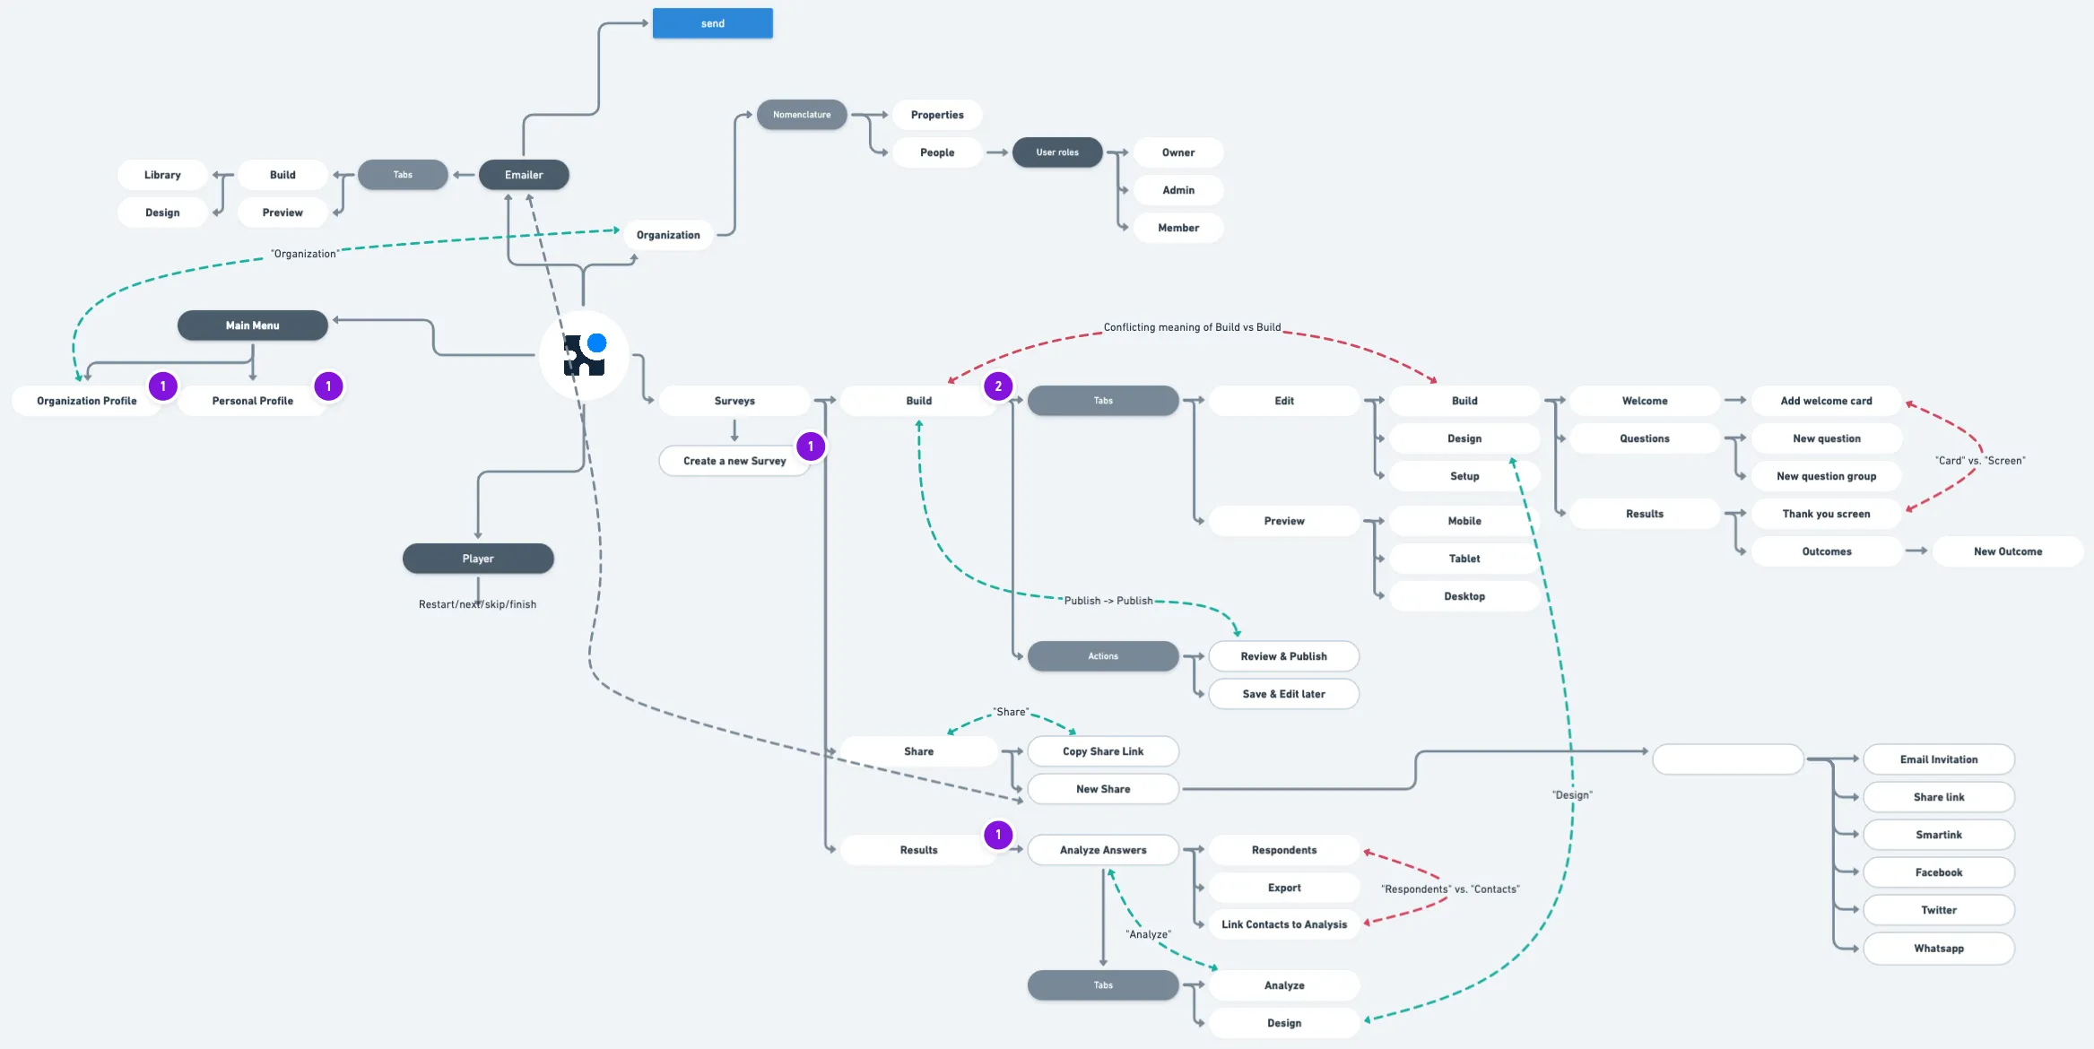This screenshot has height=1049, width=2094.
Task: Click the Export node
Action: tap(1284, 888)
